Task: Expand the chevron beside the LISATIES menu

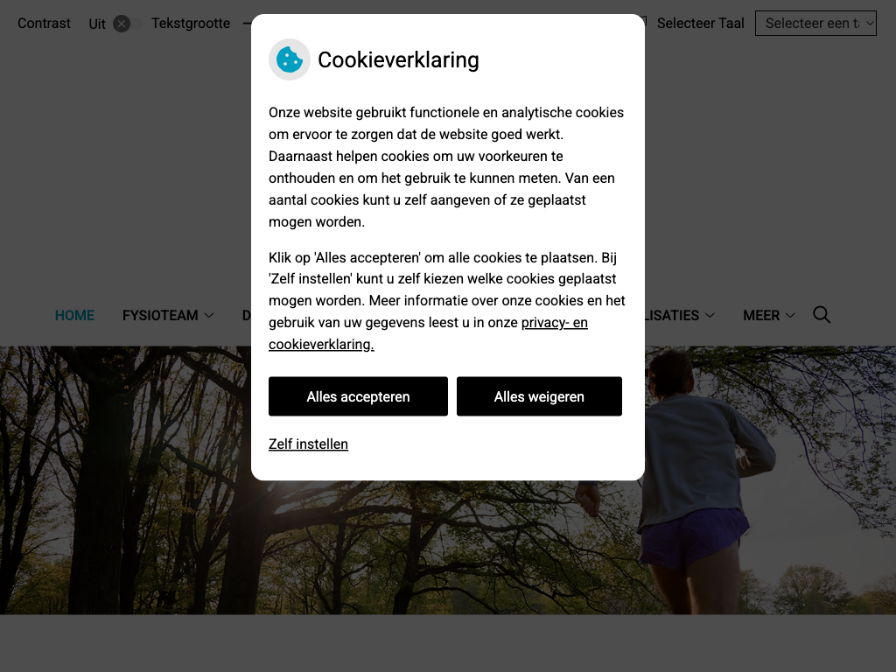Action: pos(710,315)
